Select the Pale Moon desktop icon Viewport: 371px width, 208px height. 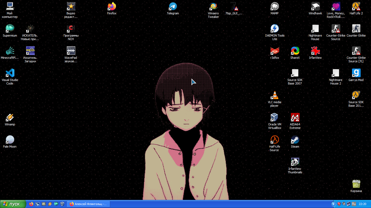(x=10, y=142)
